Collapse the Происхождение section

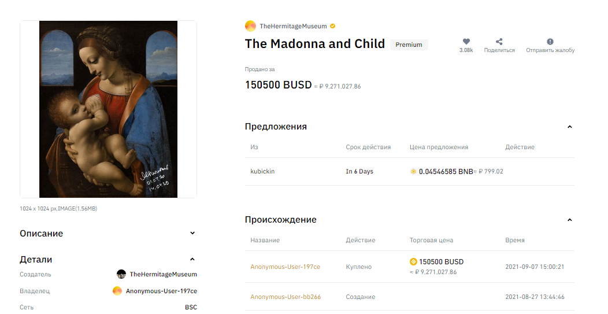(570, 220)
